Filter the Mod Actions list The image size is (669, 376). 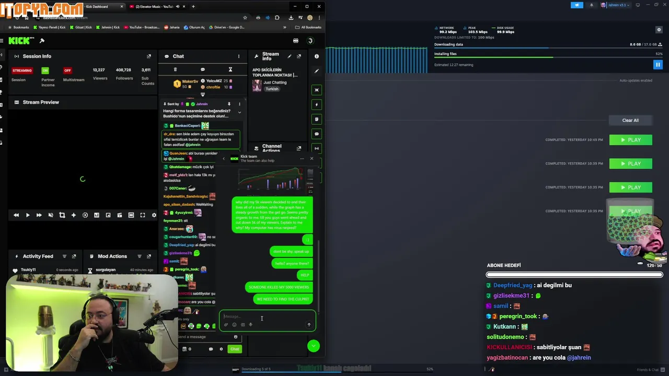[140, 256]
